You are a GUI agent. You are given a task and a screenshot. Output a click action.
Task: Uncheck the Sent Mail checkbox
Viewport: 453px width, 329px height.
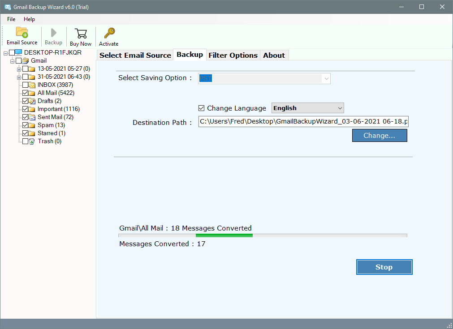(x=26, y=117)
